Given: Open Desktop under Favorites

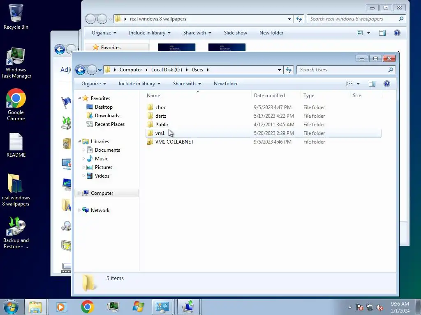Looking at the screenshot, I should [x=104, y=107].
